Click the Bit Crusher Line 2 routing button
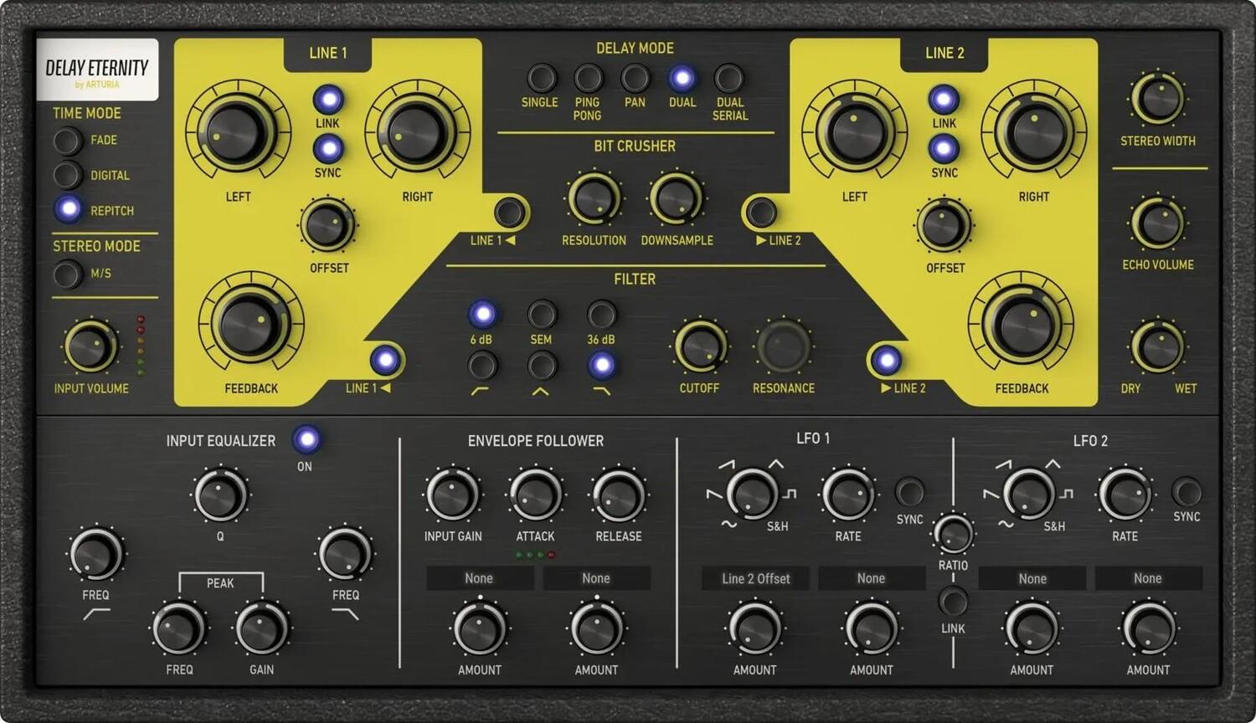Screen dimensions: 1256x723 (x=761, y=213)
